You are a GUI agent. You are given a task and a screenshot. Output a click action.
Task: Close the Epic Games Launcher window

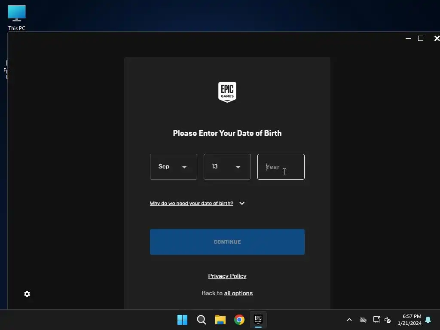click(437, 38)
